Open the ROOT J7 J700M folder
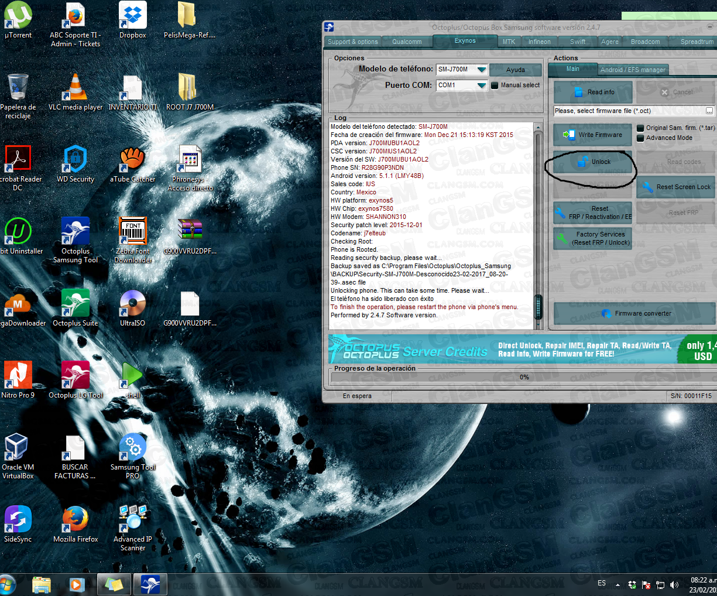717x596 pixels. coord(190,93)
